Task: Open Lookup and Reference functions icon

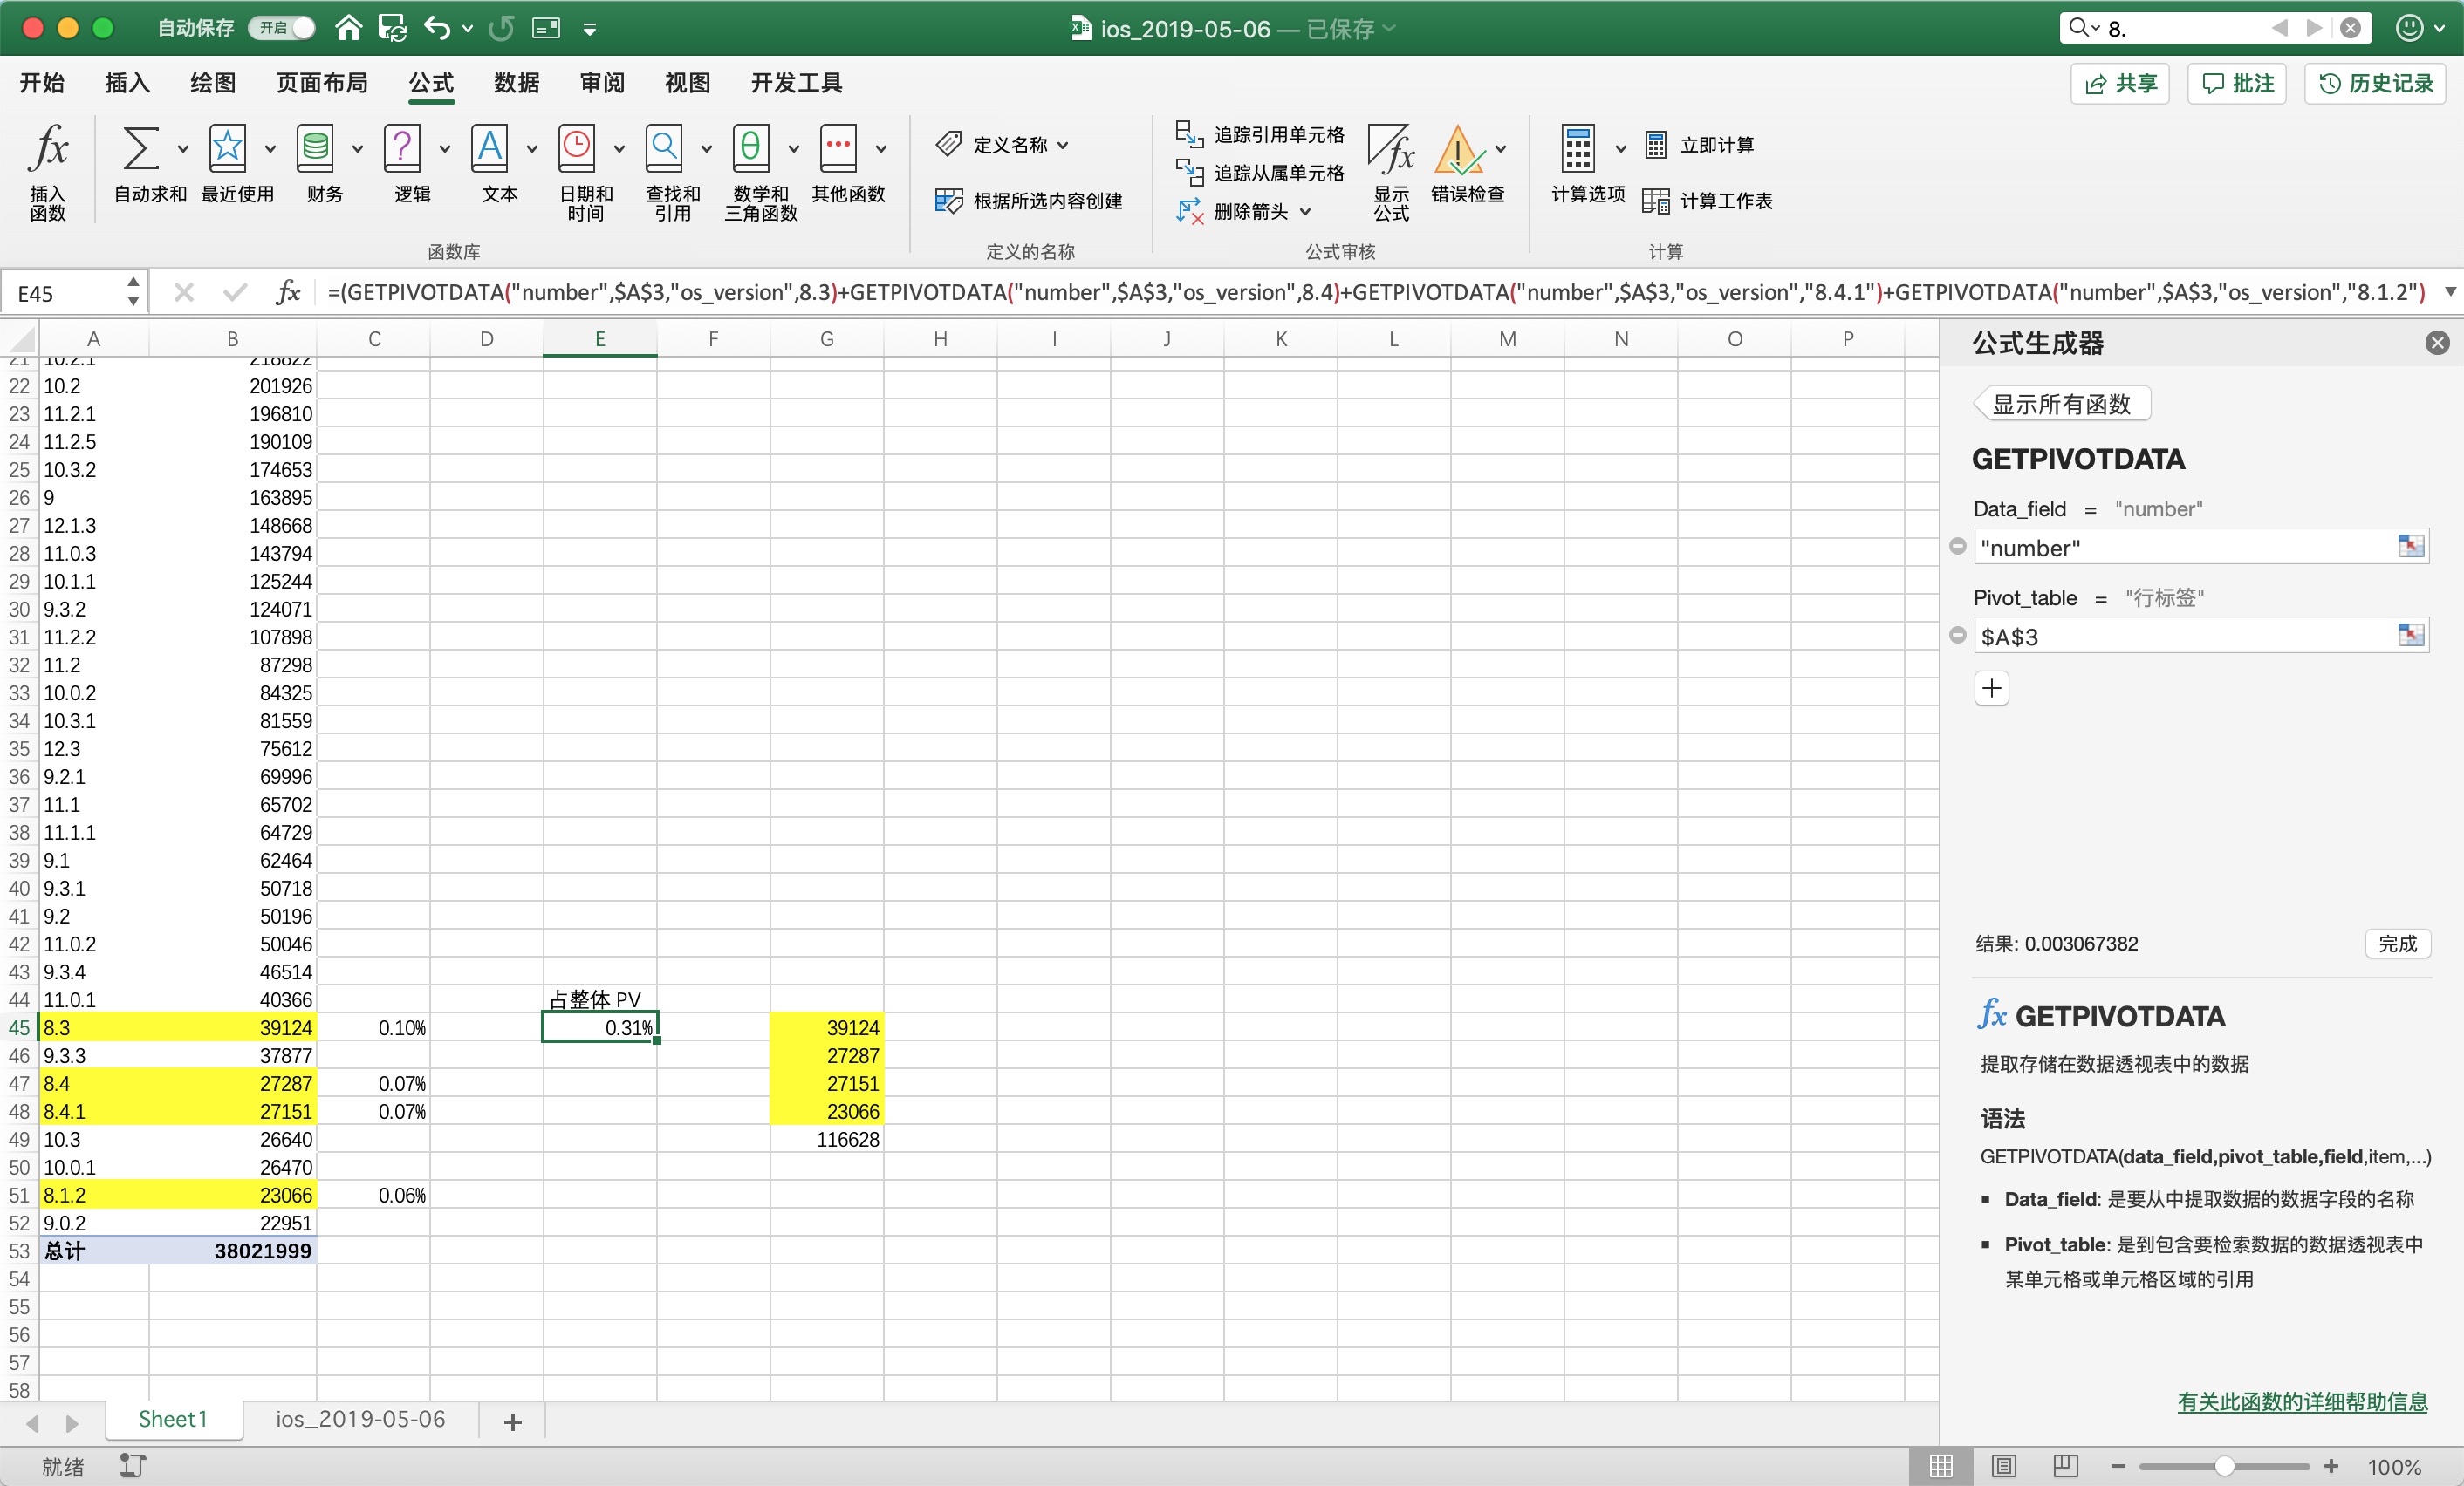Action: 664,148
